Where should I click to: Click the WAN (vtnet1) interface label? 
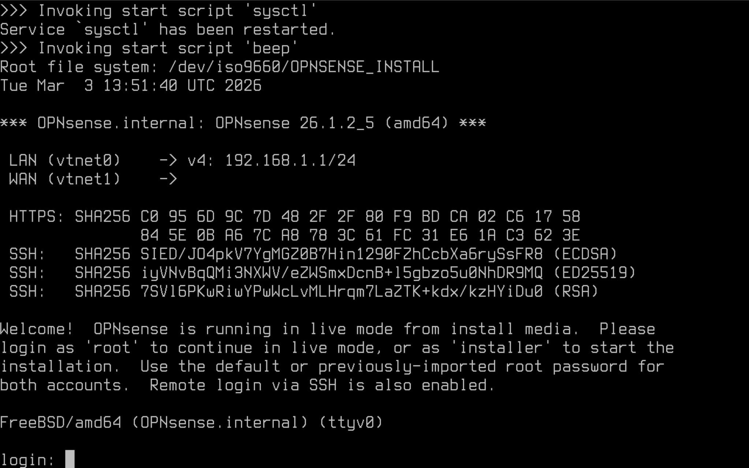[65, 179]
